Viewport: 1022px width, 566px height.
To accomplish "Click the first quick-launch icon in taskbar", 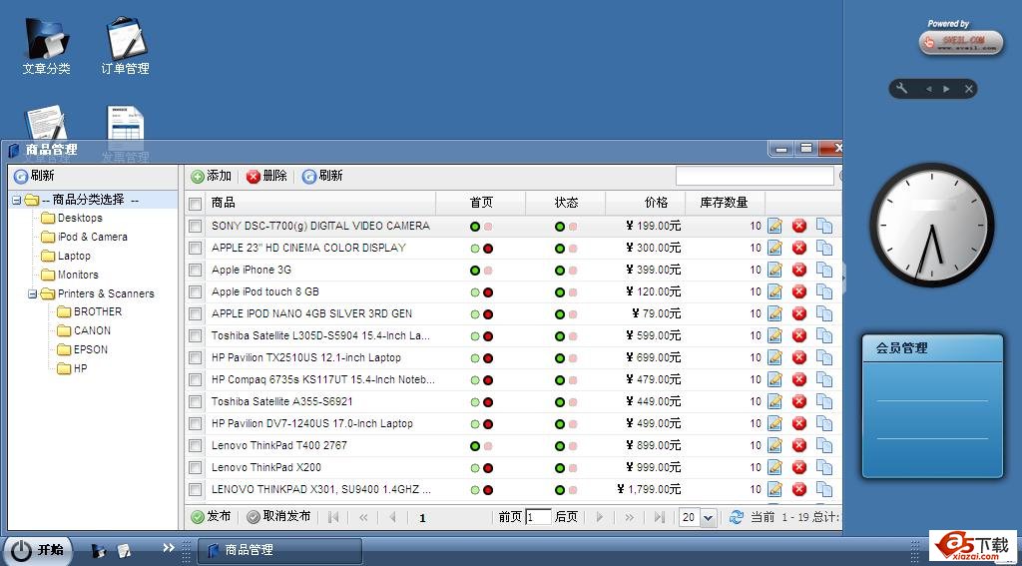I will click(99, 550).
